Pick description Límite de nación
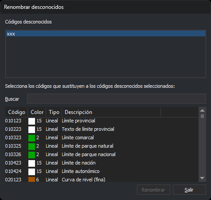Image resolution: width=211 pixels, height=200 pixels. pyautogui.click(x=78, y=163)
